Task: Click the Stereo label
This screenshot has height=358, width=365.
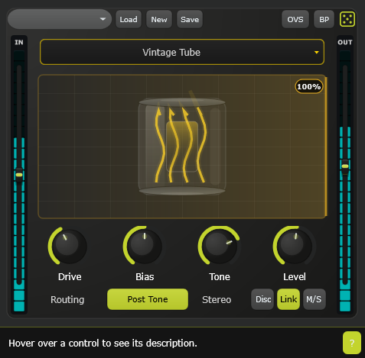Action: point(217,299)
